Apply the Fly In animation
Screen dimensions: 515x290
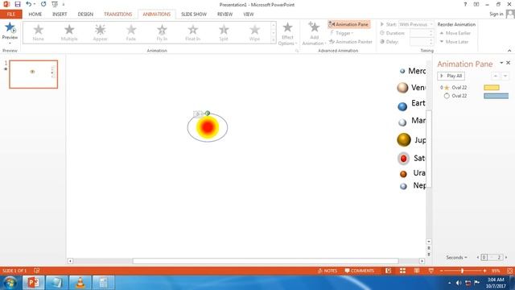tap(162, 32)
